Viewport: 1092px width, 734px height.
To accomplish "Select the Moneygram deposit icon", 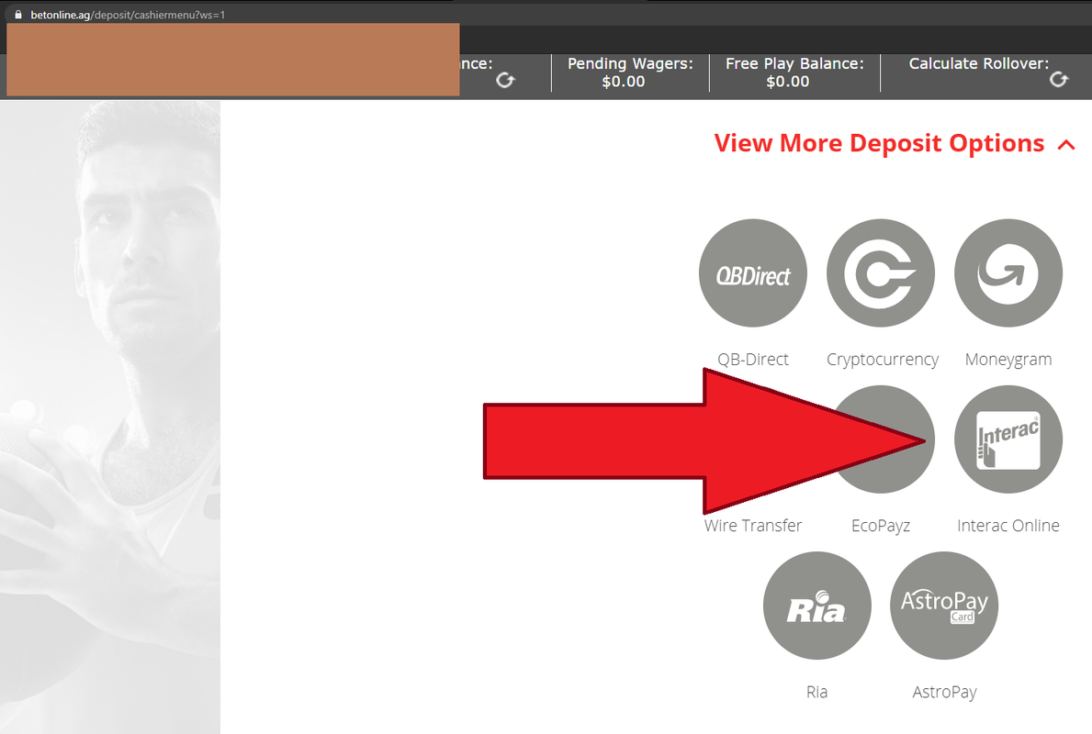I will coord(1008,273).
